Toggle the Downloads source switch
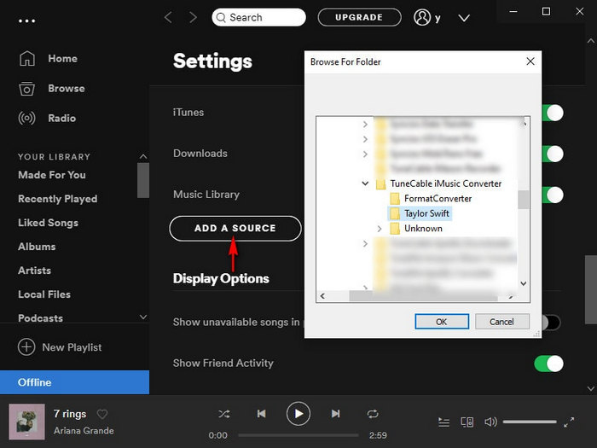Screen dimensions: 597x448 tap(552, 154)
